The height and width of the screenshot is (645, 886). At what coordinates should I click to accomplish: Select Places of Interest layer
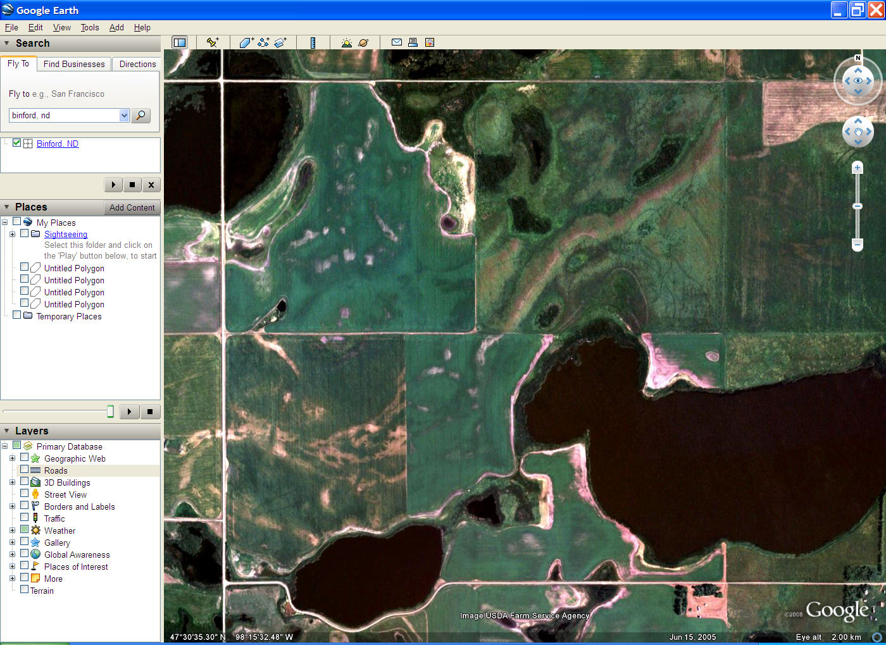(x=76, y=567)
